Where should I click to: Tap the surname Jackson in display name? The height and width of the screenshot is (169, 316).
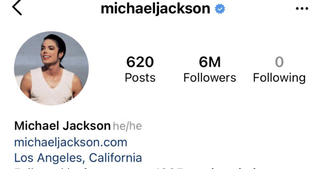coord(87,126)
